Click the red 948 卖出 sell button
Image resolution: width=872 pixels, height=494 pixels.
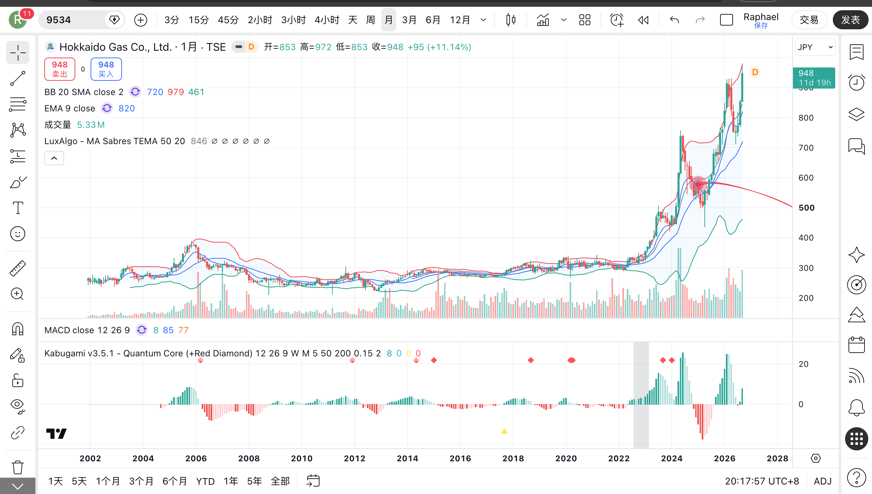click(60, 69)
